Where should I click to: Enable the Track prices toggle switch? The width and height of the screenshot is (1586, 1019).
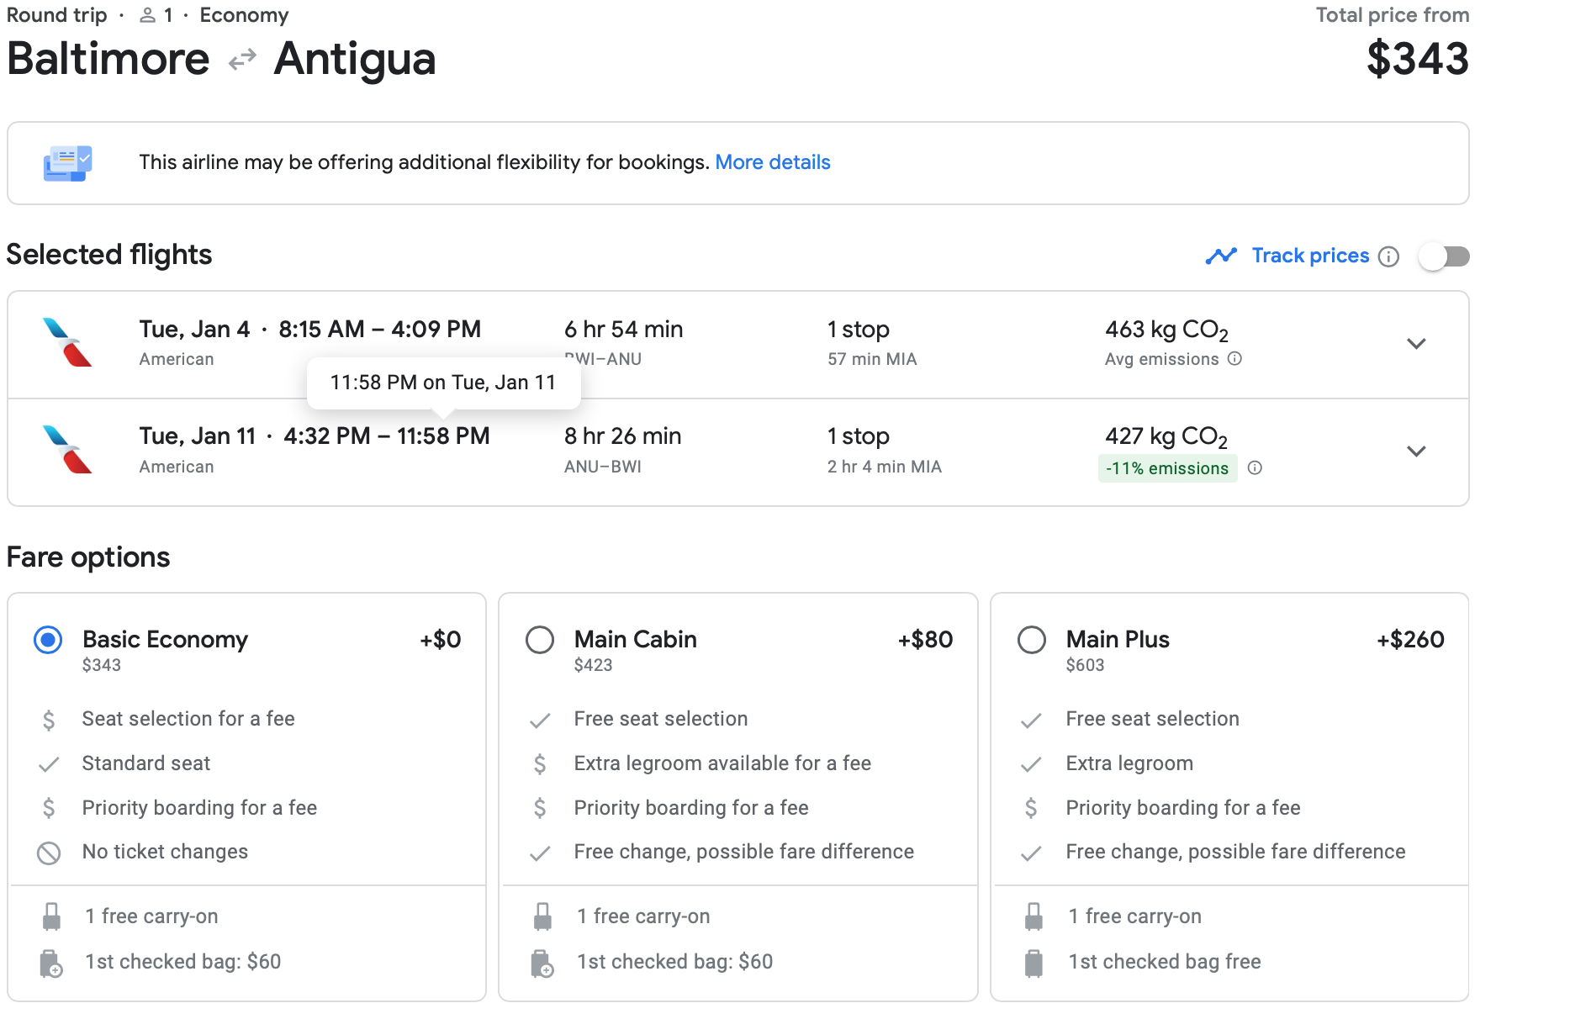click(x=1443, y=256)
